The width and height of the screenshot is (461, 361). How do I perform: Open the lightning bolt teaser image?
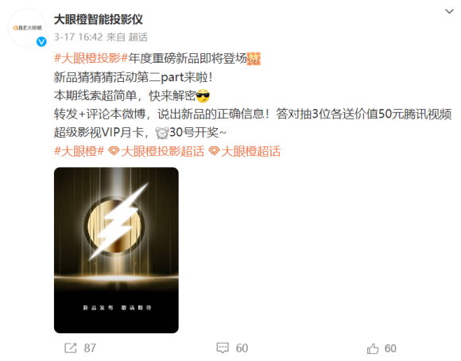pos(116,250)
